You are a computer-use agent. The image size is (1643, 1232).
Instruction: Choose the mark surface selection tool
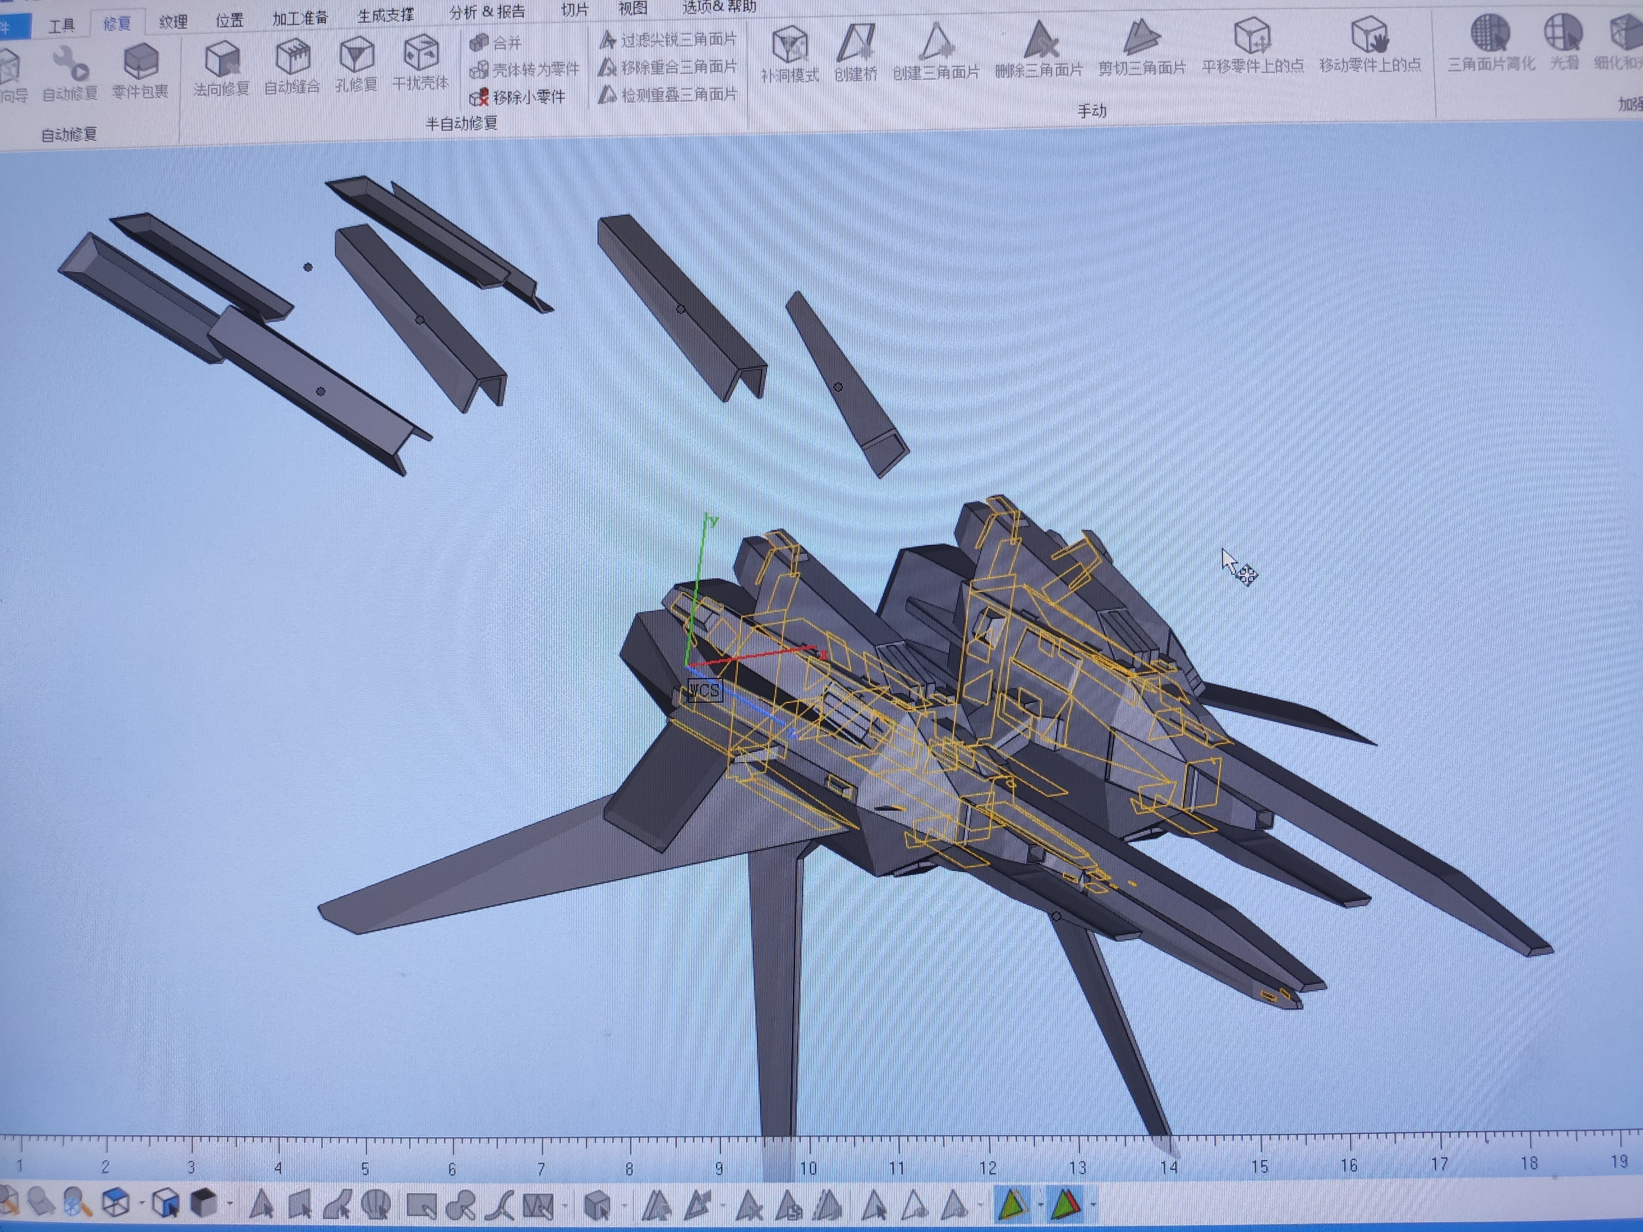point(337,1204)
